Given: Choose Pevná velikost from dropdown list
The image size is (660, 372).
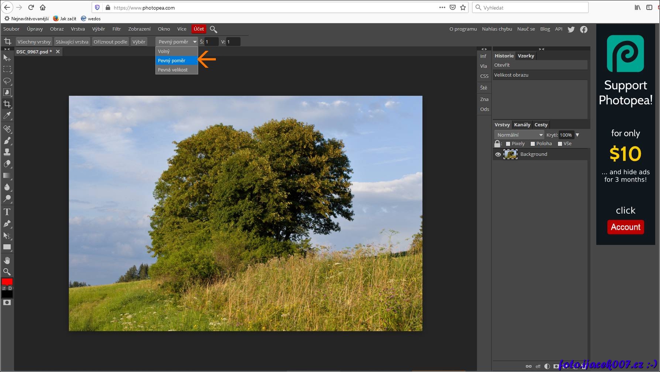Looking at the screenshot, I should tap(173, 70).
